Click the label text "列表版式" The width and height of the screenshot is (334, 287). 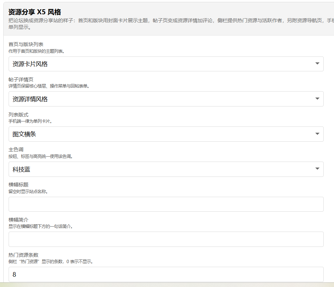coord(19,114)
